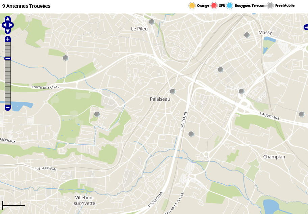
Task: Click the zoom slider handle
Action: click(x=8, y=58)
